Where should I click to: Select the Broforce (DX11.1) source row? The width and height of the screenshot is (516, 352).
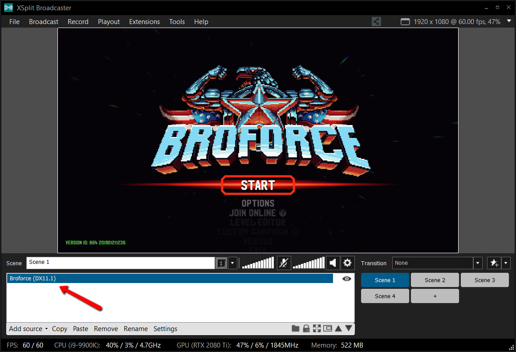(170, 278)
